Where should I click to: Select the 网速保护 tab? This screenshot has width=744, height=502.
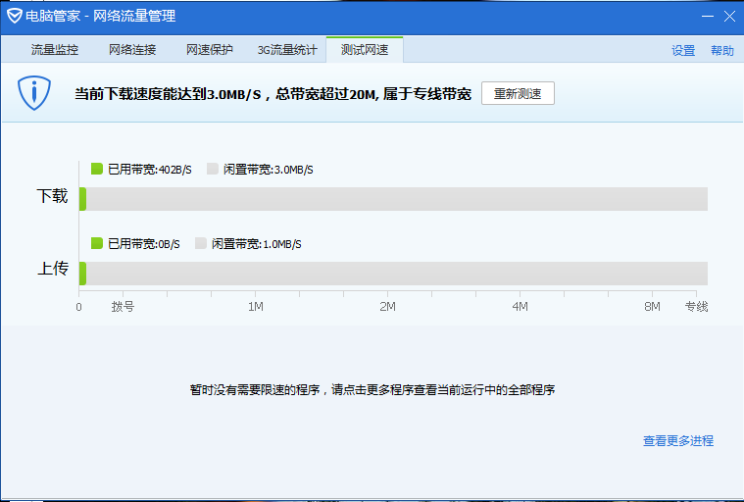(209, 50)
